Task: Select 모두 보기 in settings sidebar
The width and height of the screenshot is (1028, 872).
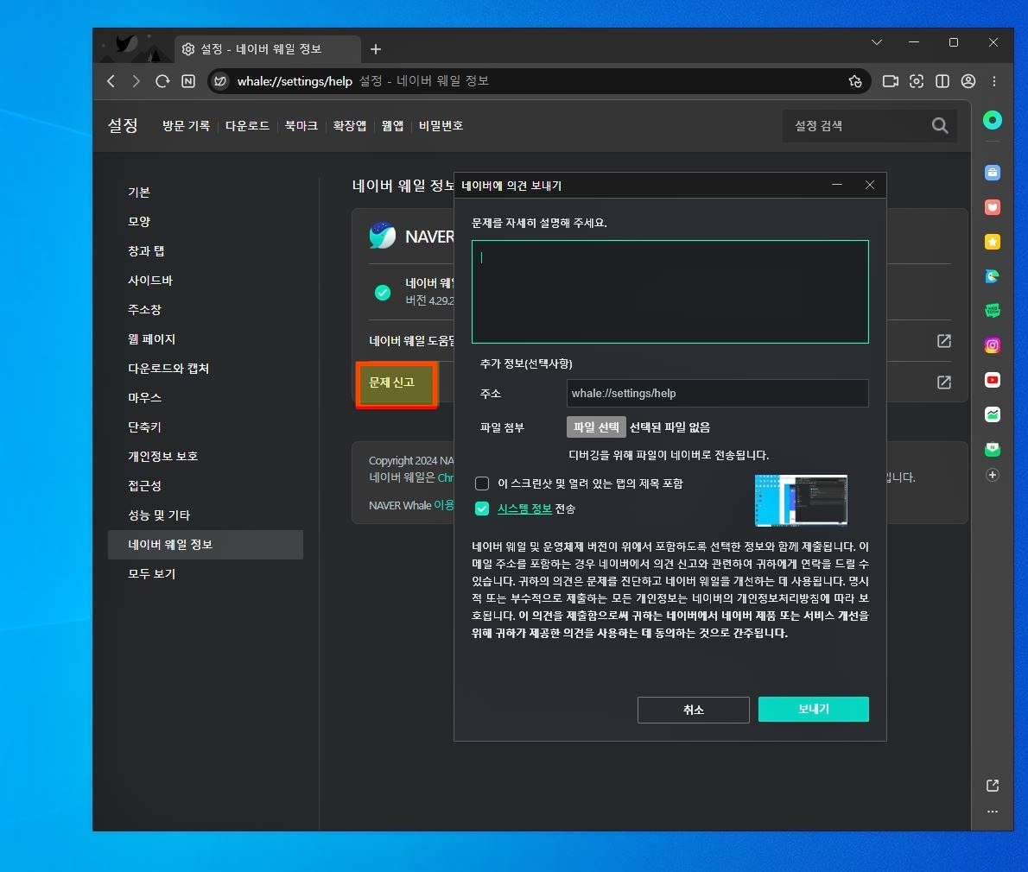Action: (x=151, y=574)
